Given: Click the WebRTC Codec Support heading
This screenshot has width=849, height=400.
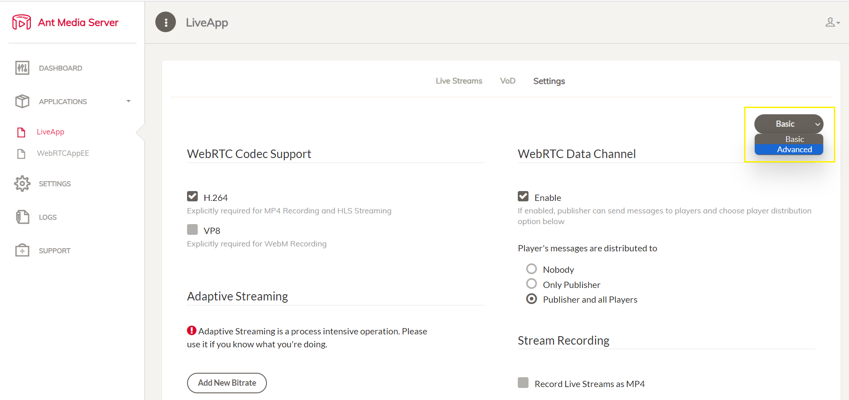Looking at the screenshot, I should click(249, 154).
